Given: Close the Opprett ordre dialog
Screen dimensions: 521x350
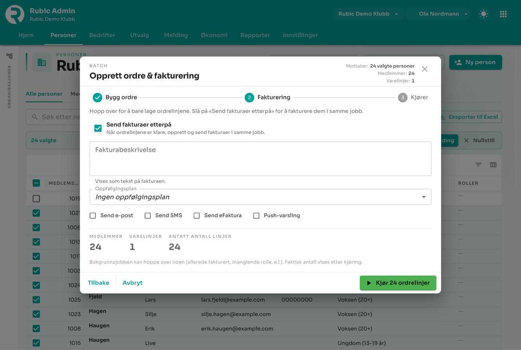Looking at the screenshot, I should 424,69.
